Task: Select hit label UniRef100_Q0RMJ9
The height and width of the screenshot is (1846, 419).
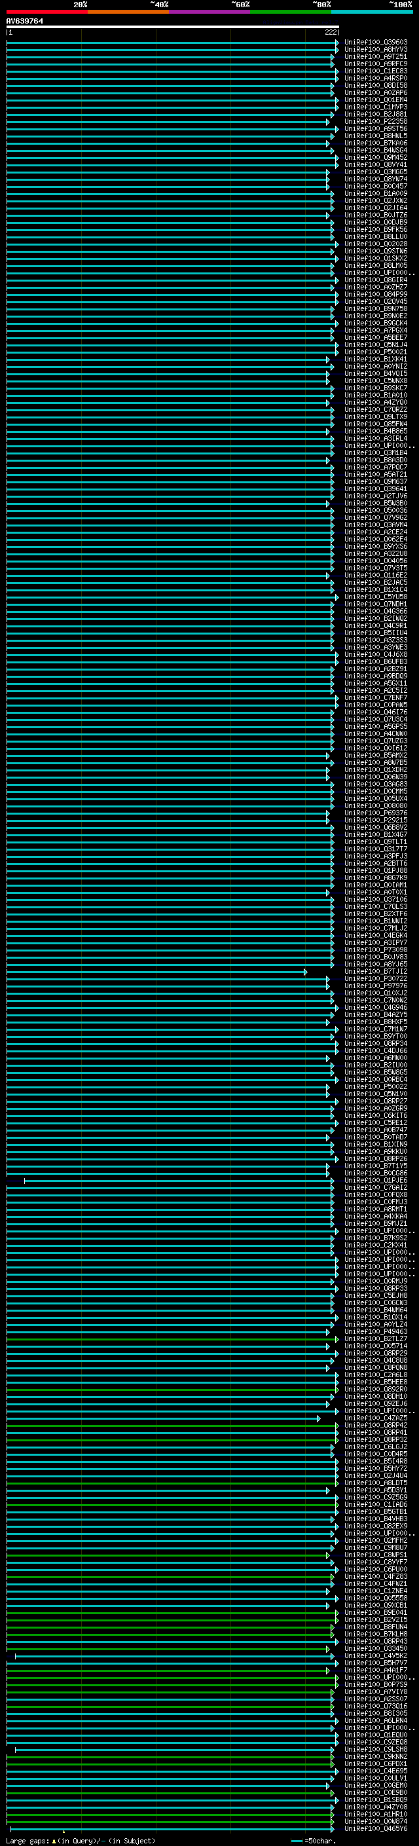Action: coord(376,1281)
